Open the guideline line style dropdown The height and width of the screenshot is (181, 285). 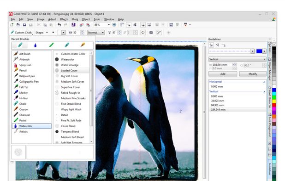(253, 51)
